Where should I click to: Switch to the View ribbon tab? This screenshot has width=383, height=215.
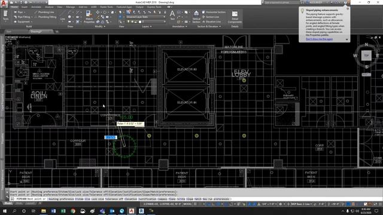60,7
